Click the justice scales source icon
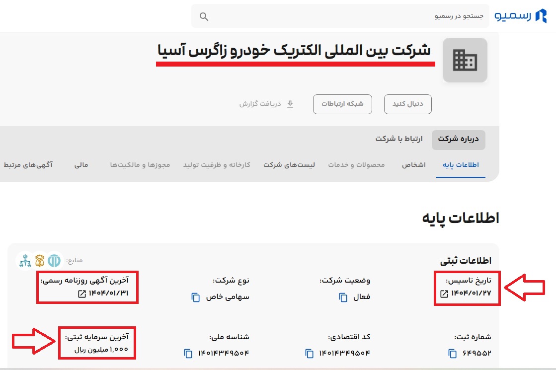 click(25, 261)
